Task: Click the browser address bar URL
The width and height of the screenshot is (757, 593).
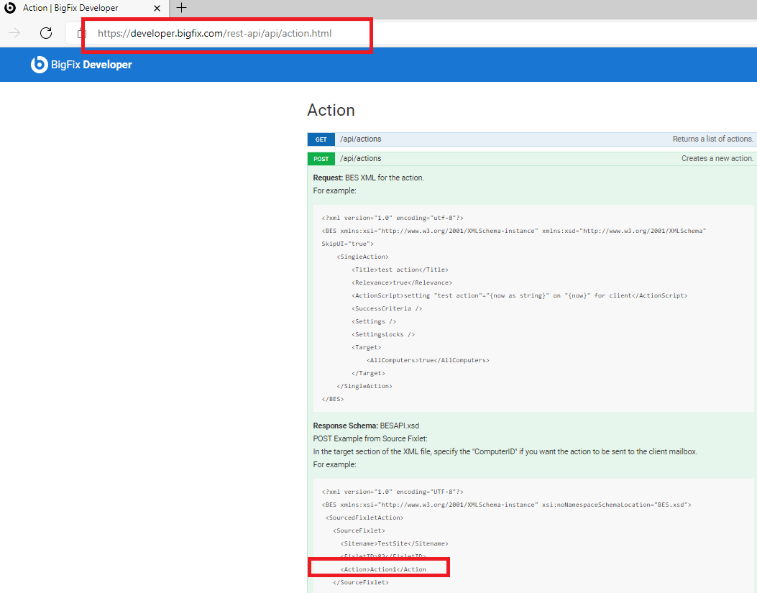Action: coord(216,33)
